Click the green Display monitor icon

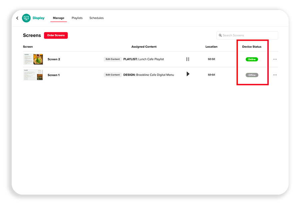point(26,18)
